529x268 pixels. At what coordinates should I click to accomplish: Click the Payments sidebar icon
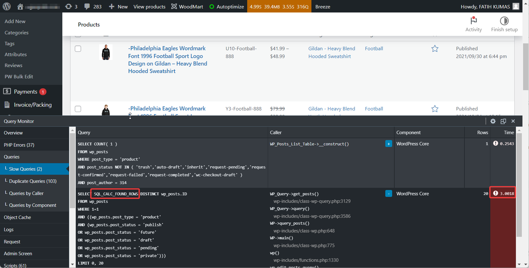point(7,91)
